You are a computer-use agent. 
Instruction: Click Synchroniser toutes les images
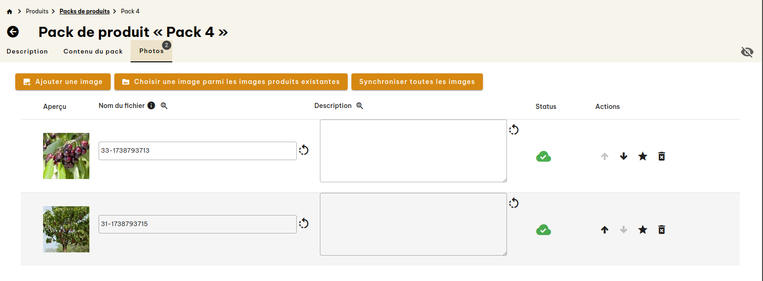click(x=417, y=82)
